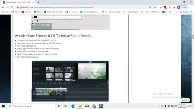Open the taskbar clock and date
The image size is (194, 109).
coord(182,106)
